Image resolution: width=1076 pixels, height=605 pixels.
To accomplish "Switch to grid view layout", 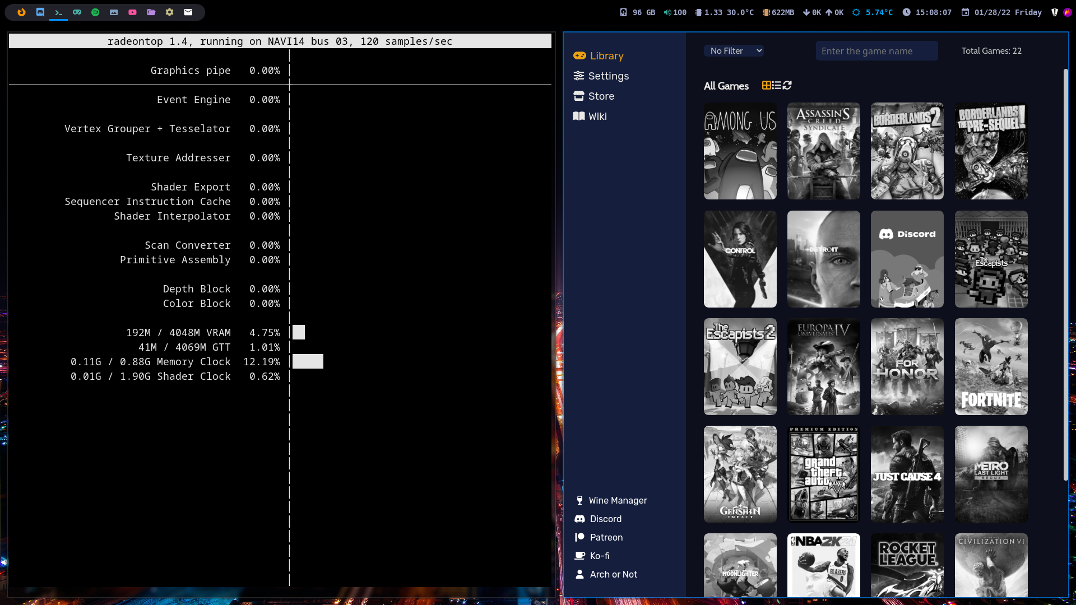I will [766, 85].
